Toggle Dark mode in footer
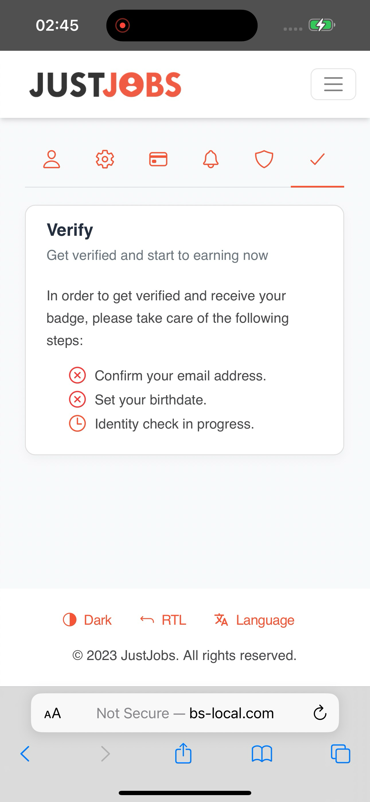 tap(87, 620)
